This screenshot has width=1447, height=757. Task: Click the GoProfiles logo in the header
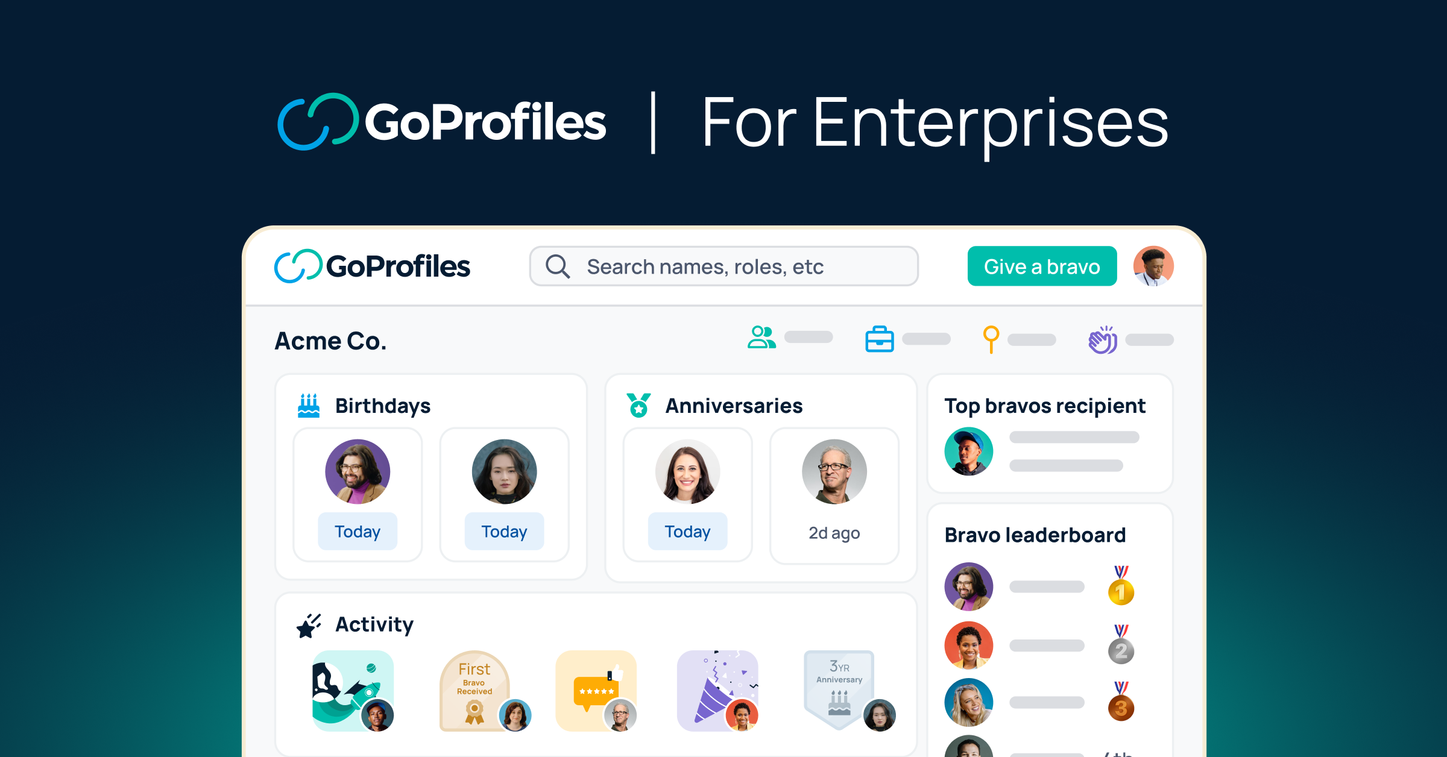(373, 266)
